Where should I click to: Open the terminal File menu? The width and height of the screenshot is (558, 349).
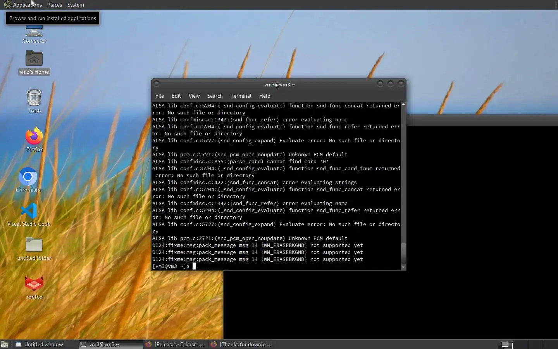point(160,96)
